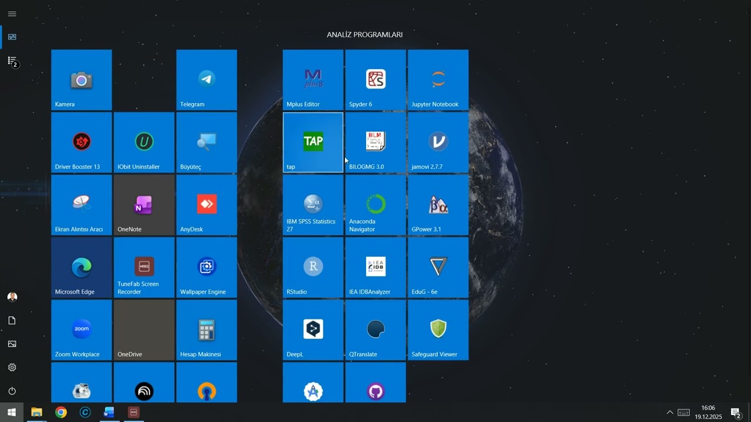Launch Mplus Editor tile
The height and width of the screenshot is (422, 751).
(x=313, y=80)
